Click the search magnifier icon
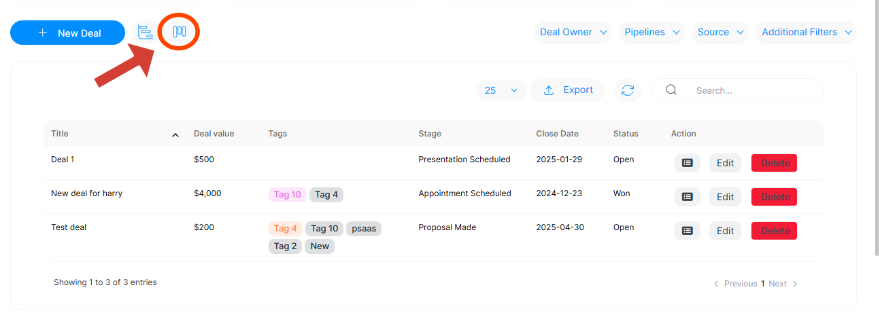Image resolution: width=880 pixels, height=317 pixels. click(x=671, y=90)
